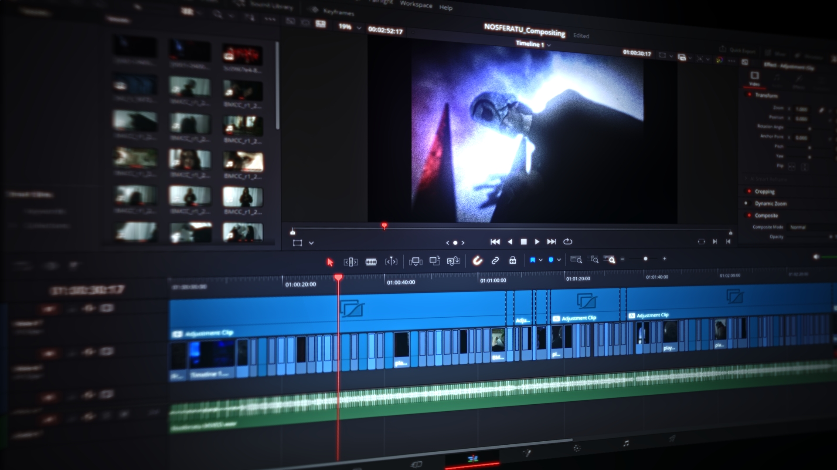Toggle the Dynamic Zoom enable dot

746,203
